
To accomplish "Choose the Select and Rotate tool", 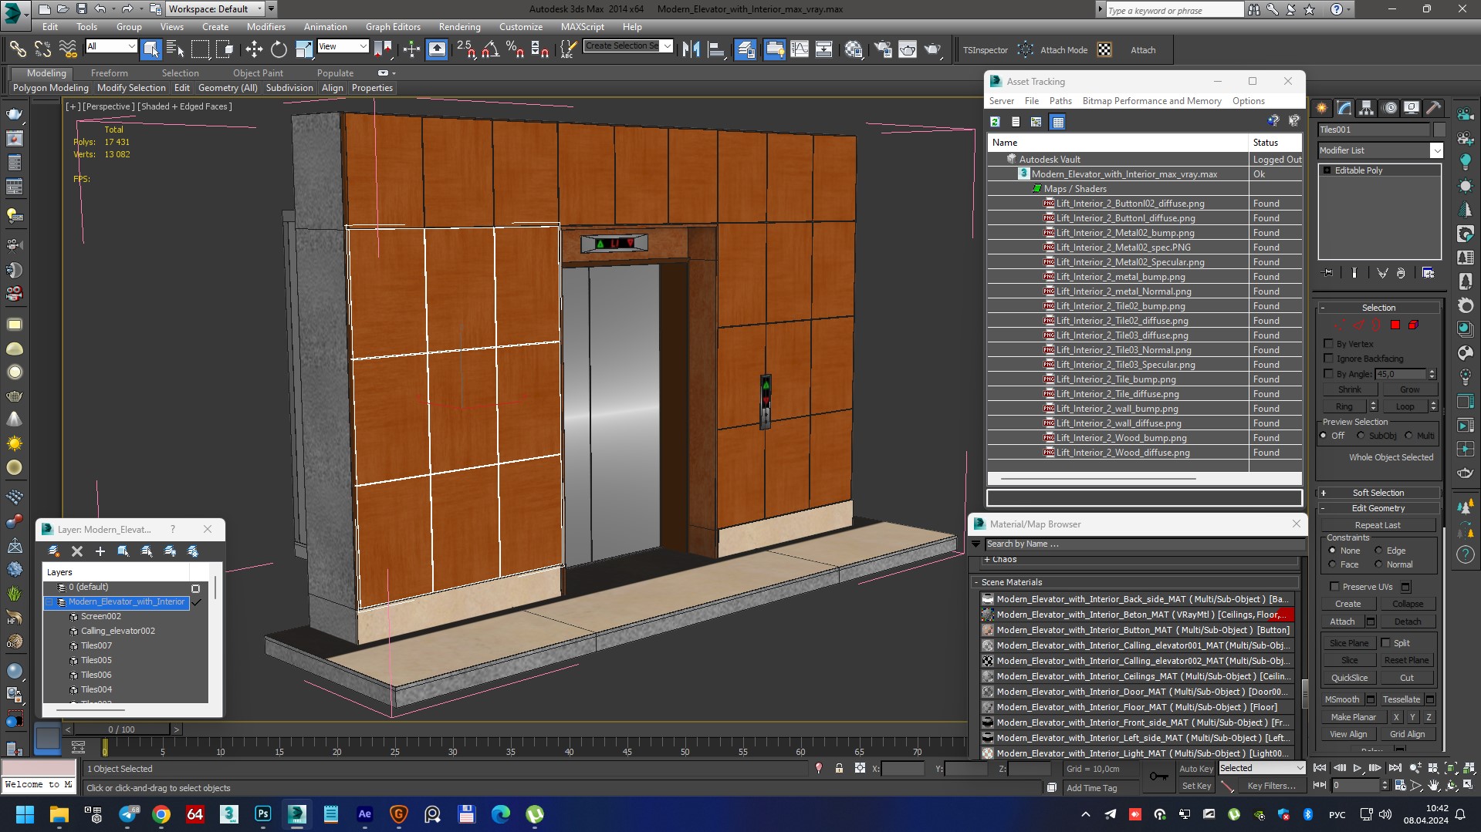I will [279, 49].
